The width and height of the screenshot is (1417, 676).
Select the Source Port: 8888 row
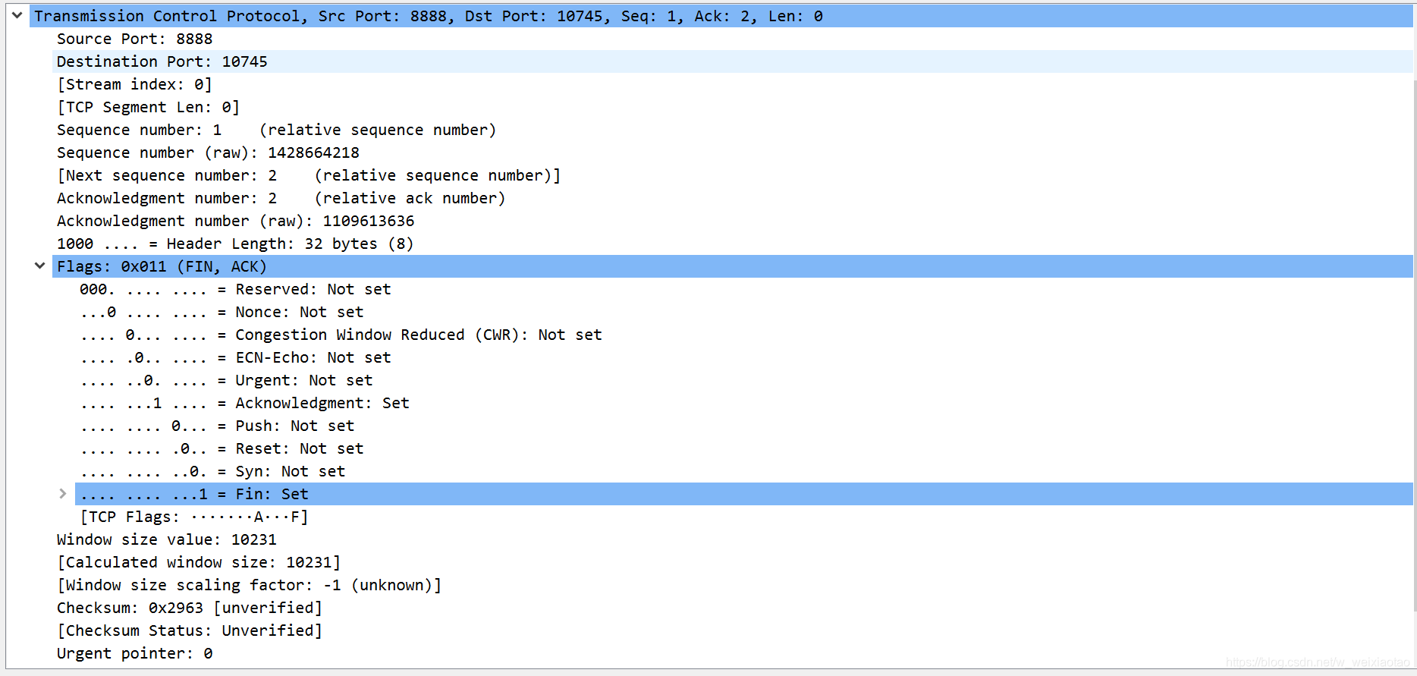coord(732,39)
